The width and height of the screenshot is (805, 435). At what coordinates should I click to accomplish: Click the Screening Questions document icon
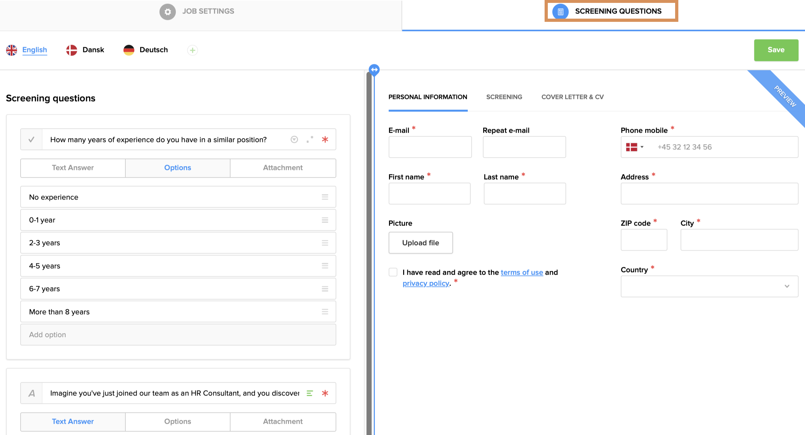pyautogui.click(x=560, y=12)
